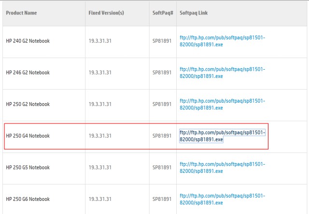Select the HP 250 G5 Notebook cell
309x214 pixels.
pyautogui.click(x=28, y=168)
